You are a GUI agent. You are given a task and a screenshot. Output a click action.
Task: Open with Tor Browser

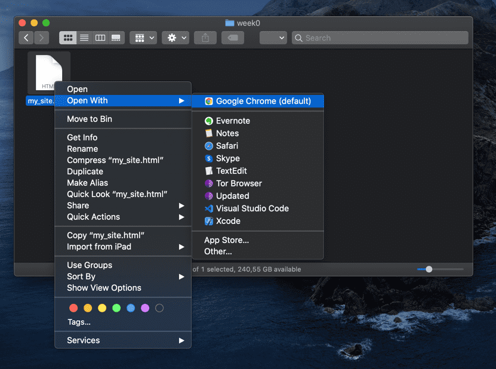coord(258,183)
